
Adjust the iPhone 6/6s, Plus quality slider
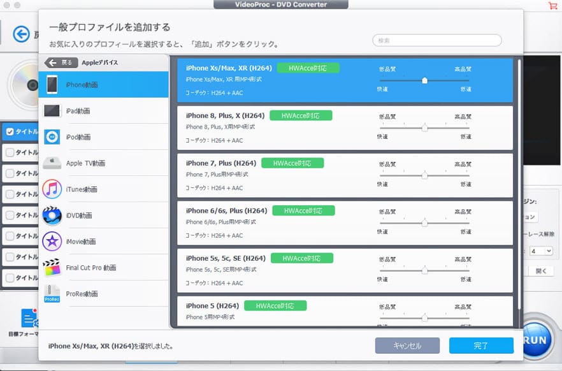[x=424, y=223]
